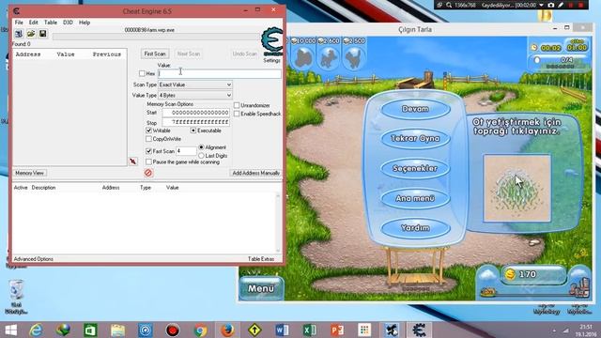Image resolution: width=601 pixels, height=338 pixels.
Task: Launch Internet Explorer from taskbar
Action: click(x=36, y=330)
